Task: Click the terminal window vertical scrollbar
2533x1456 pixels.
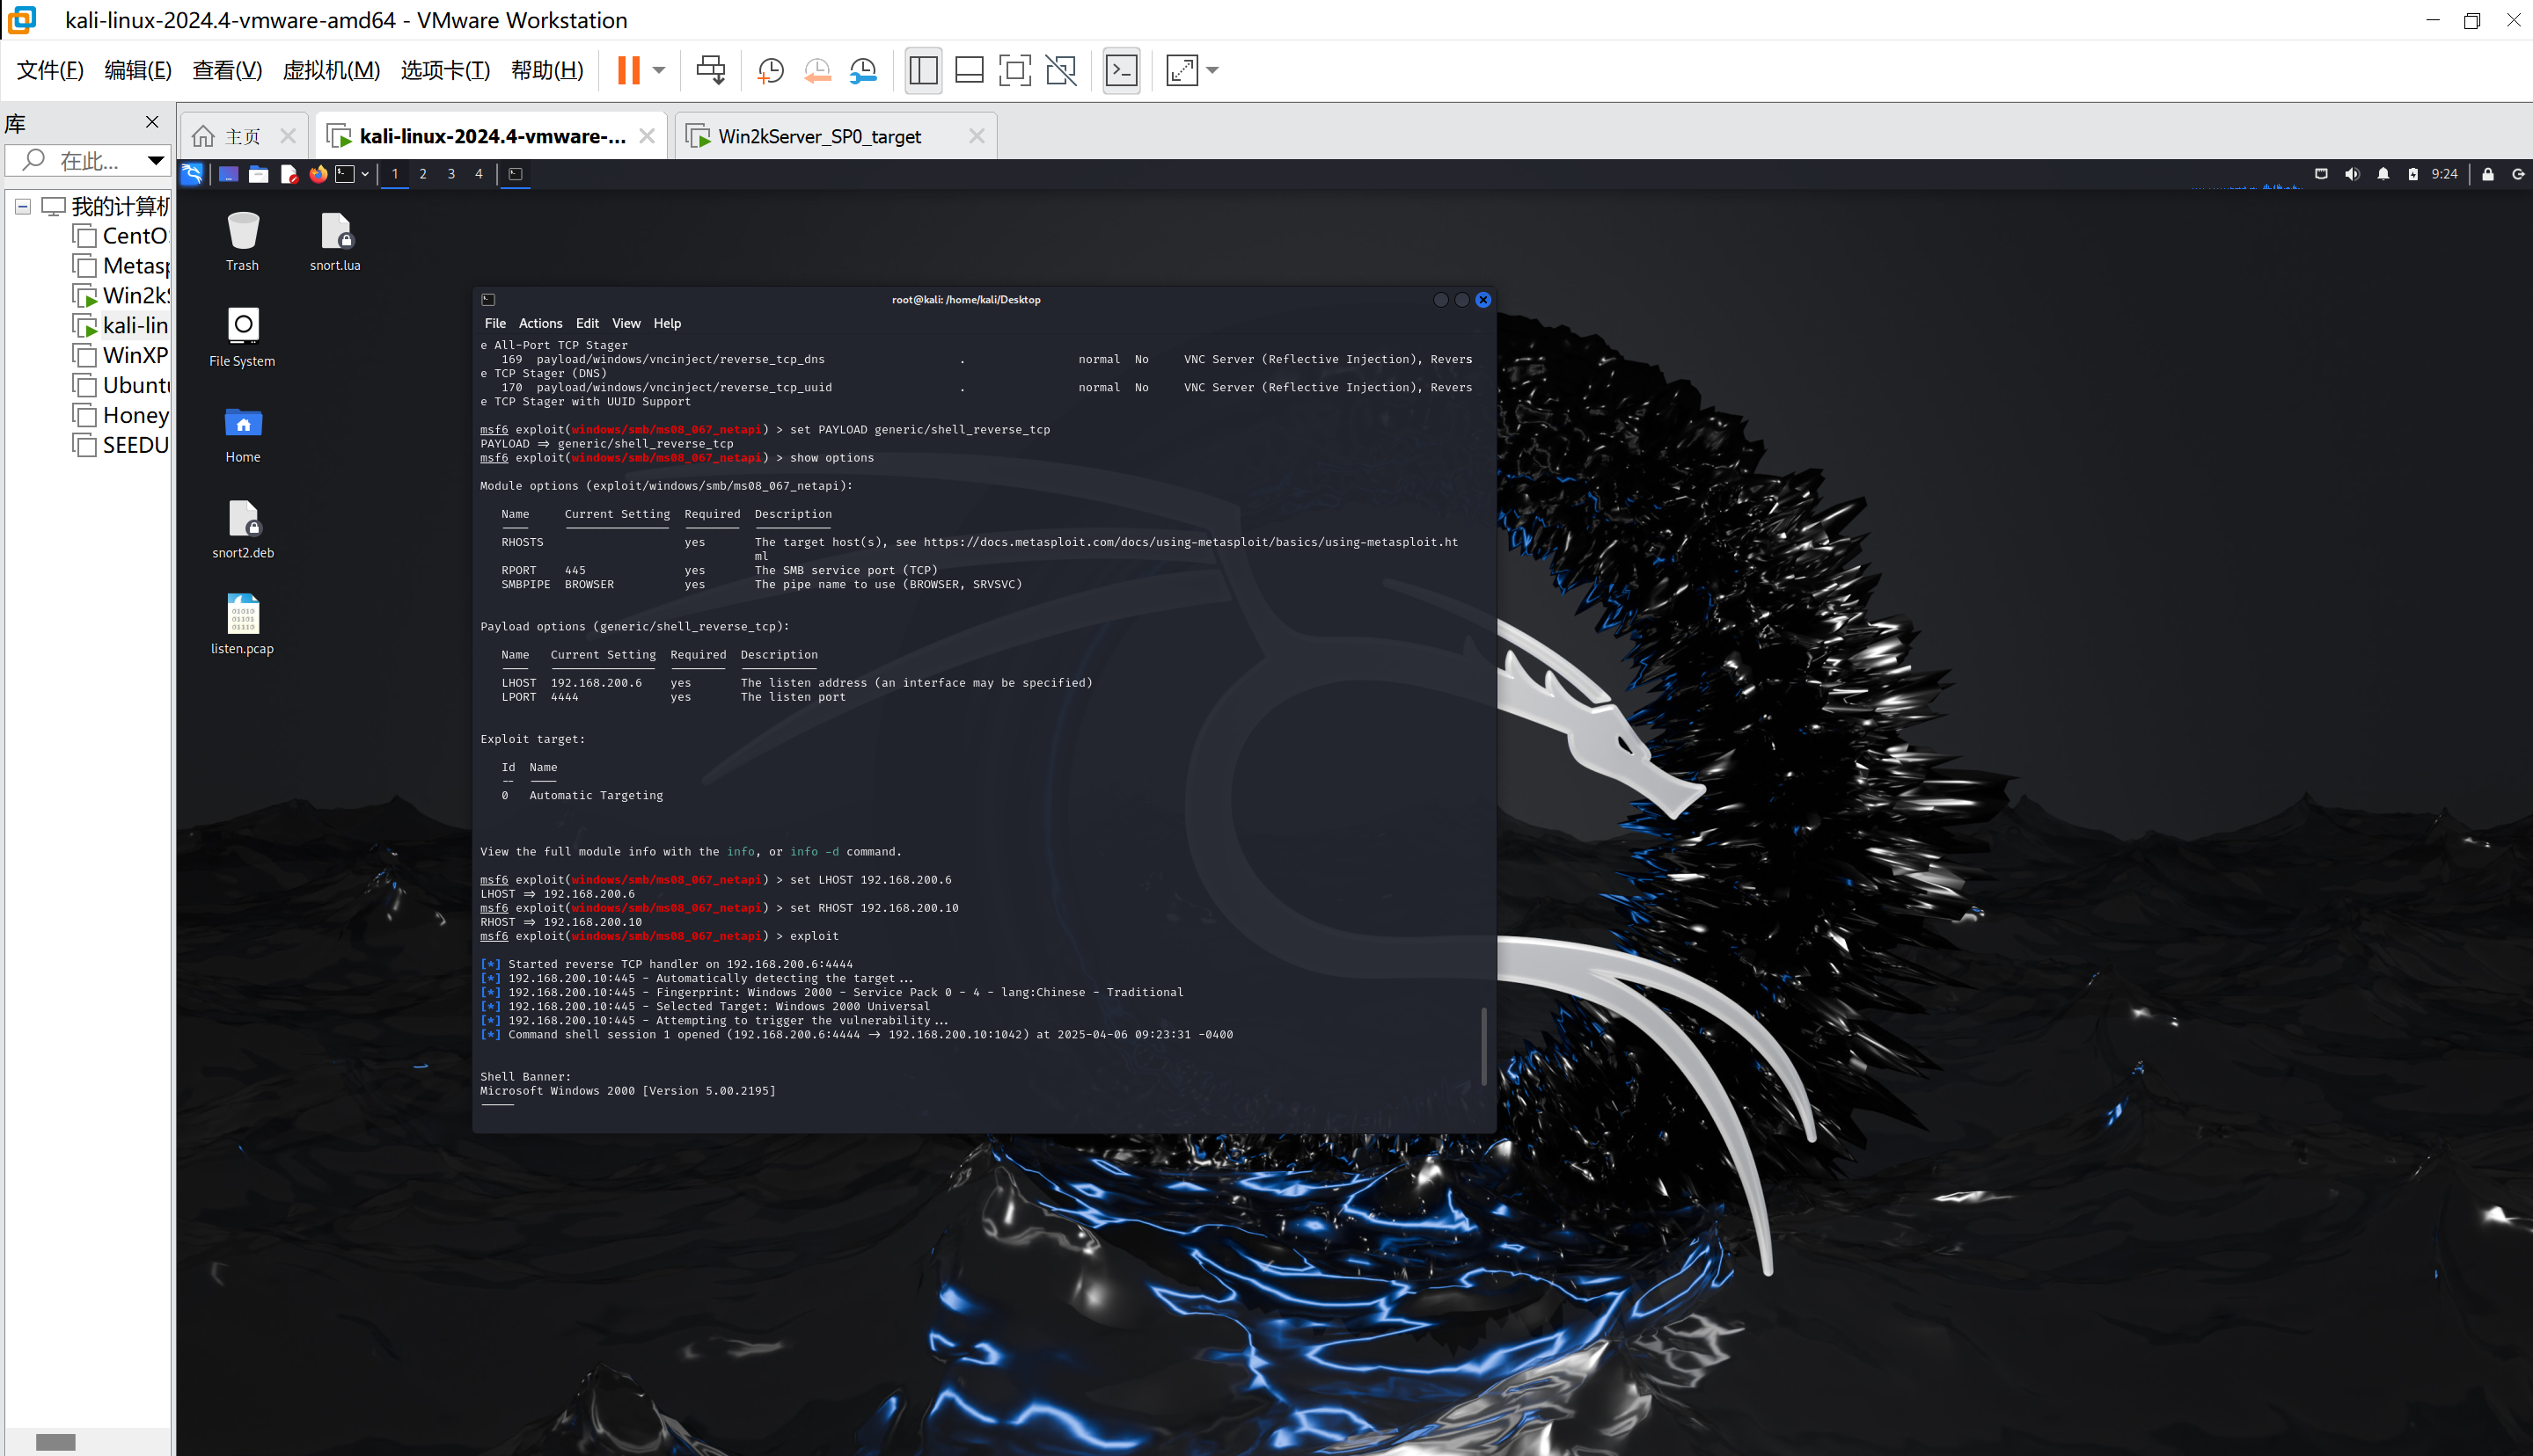Action: click(x=1482, y=1045)
